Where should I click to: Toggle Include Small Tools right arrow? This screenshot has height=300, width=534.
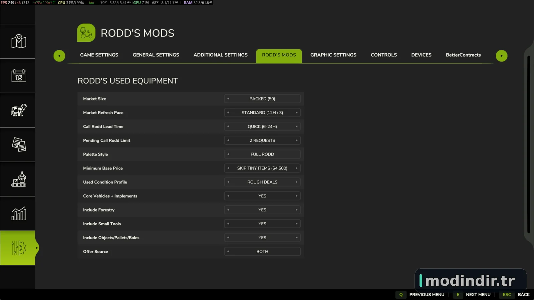click(296, 224)
